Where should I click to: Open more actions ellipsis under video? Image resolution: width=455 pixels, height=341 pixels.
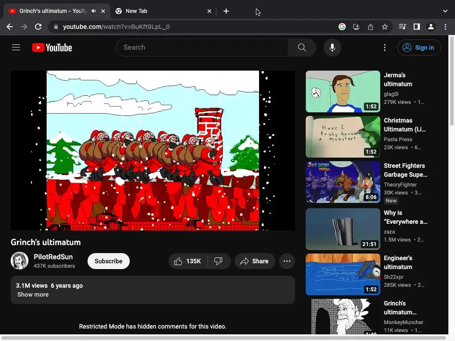click(x=287, y=261)
